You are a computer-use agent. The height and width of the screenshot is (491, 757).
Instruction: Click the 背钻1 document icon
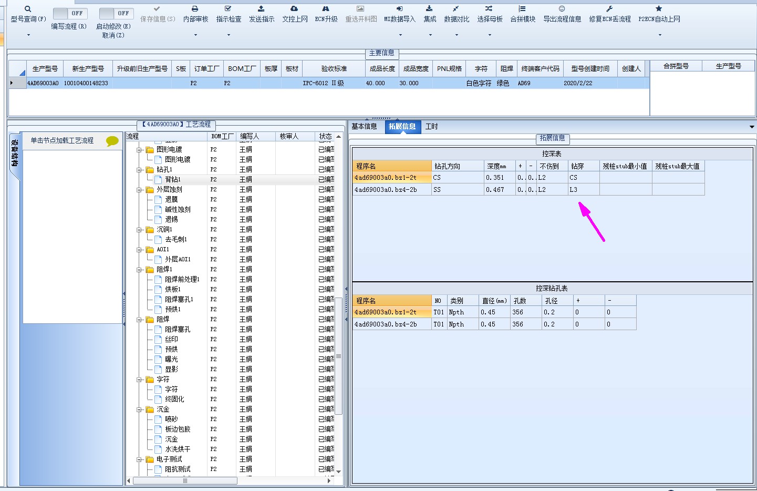pos(159,179)
